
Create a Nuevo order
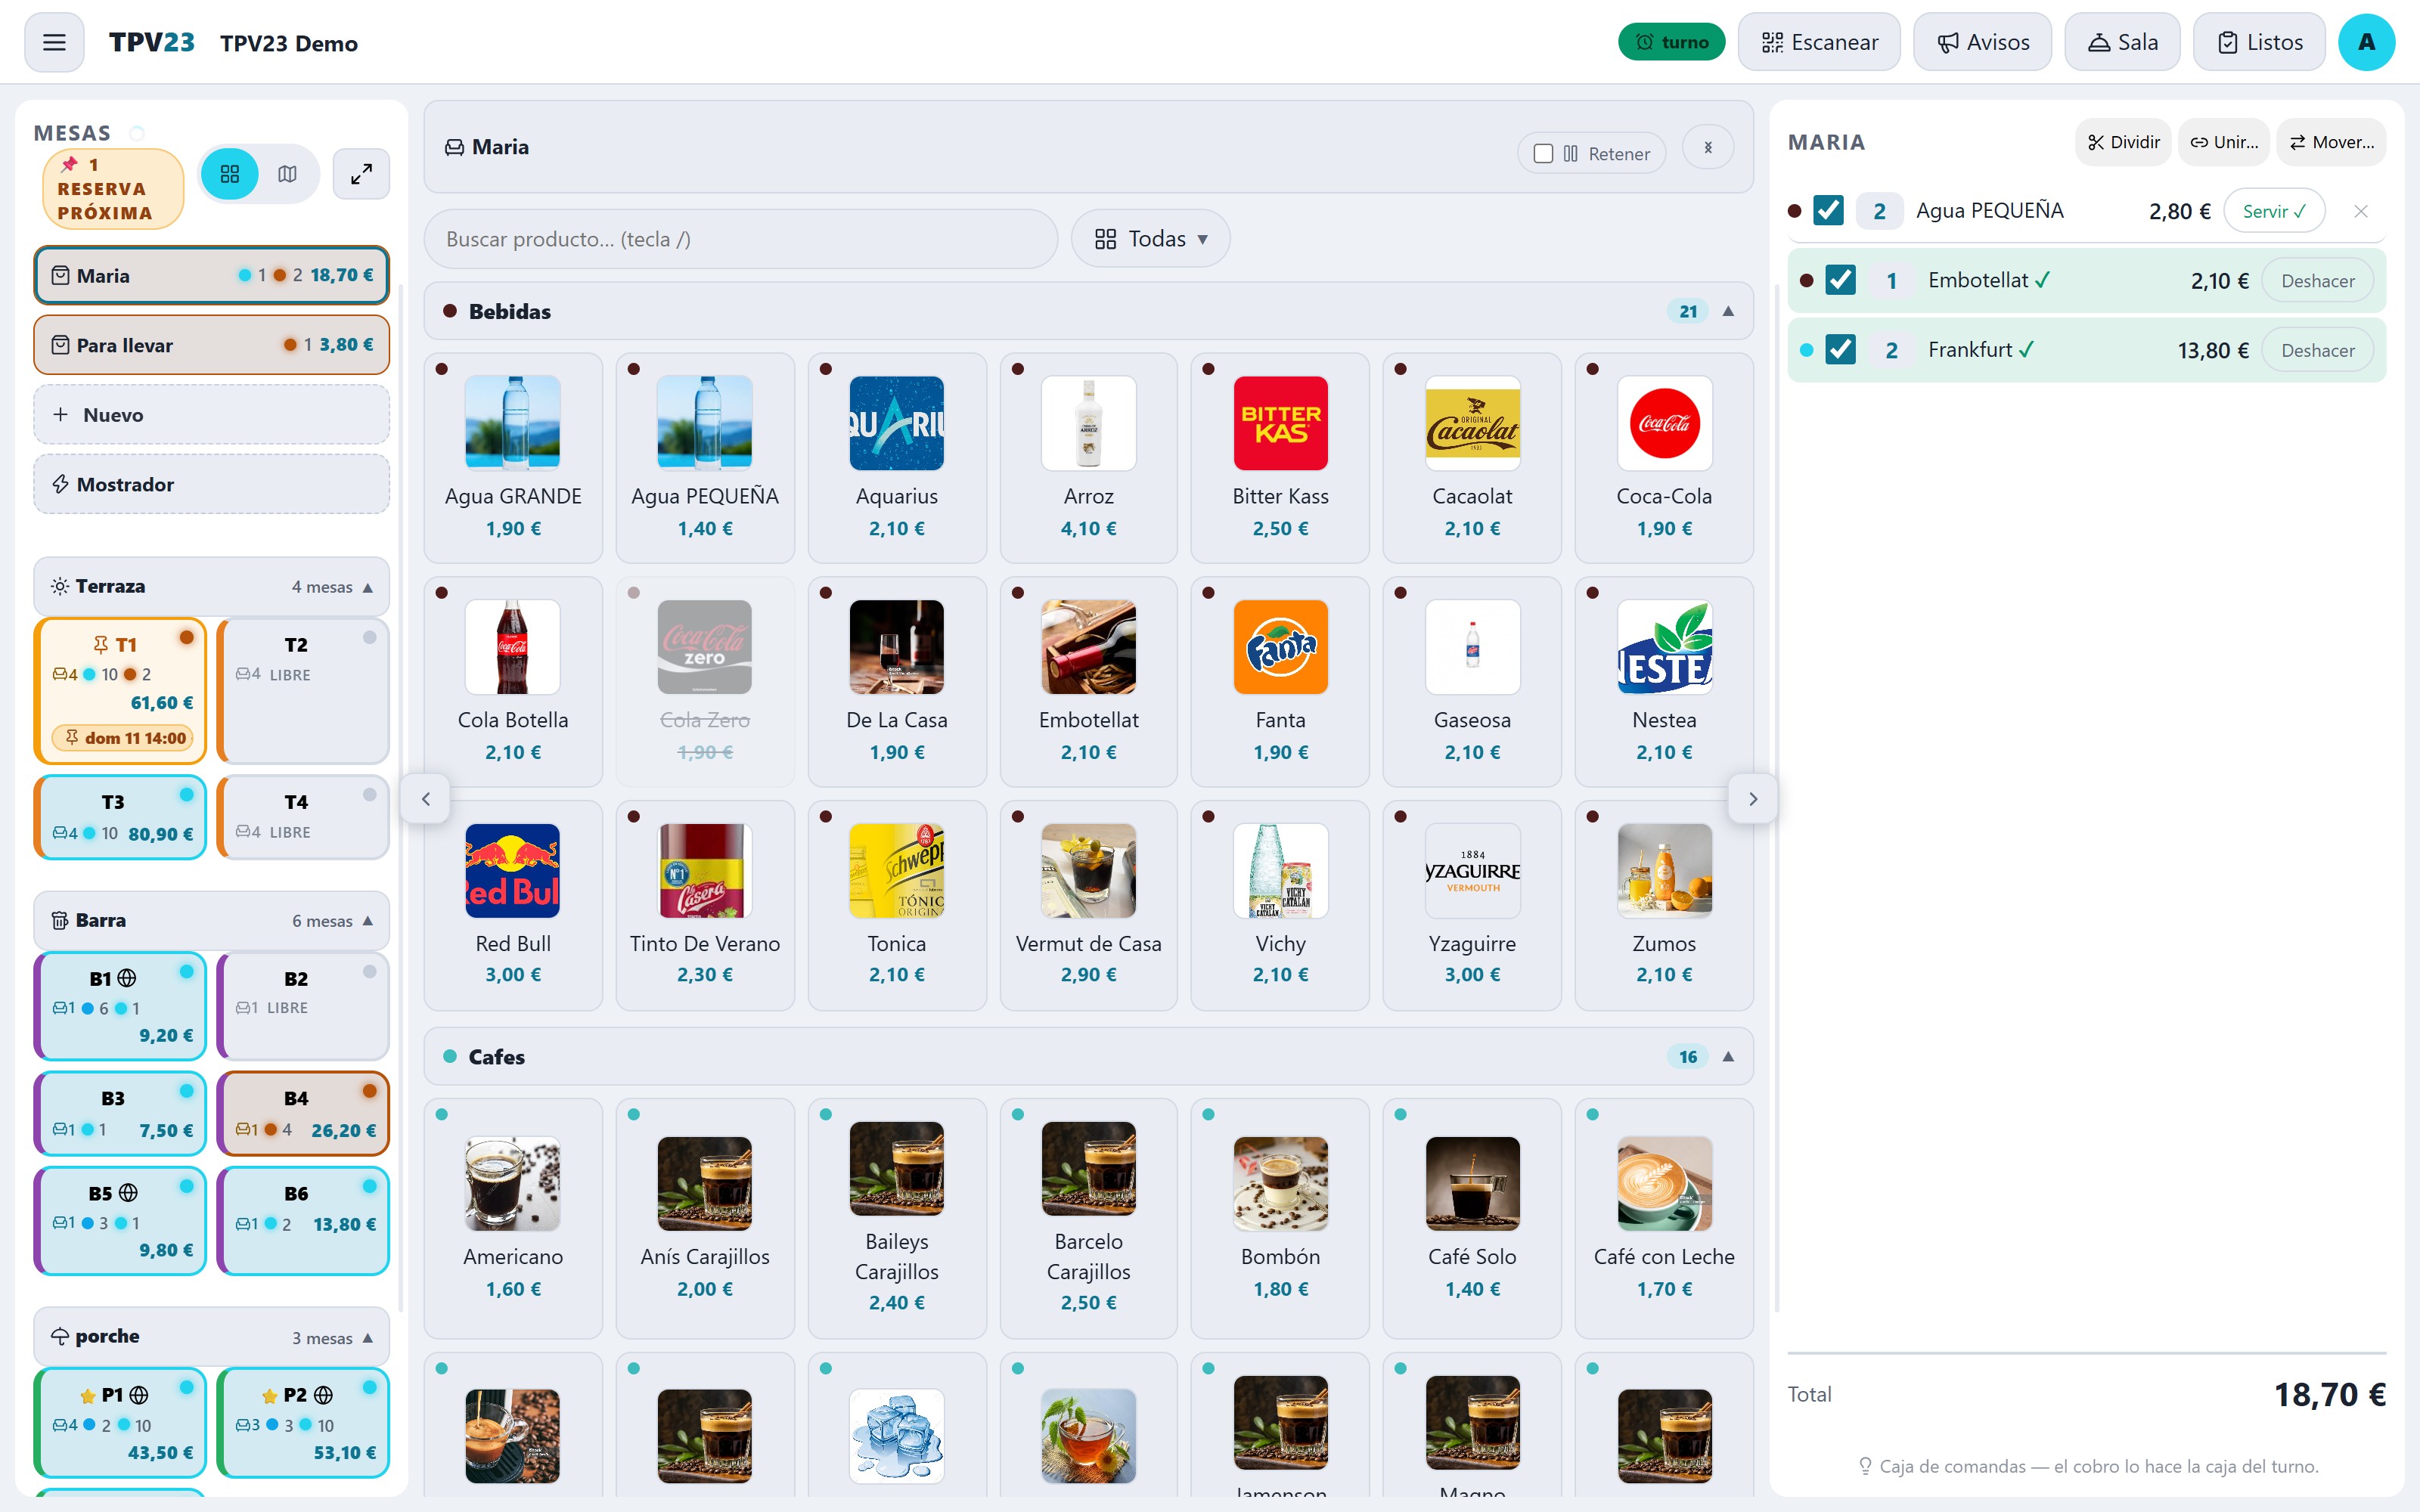point(211,415)
